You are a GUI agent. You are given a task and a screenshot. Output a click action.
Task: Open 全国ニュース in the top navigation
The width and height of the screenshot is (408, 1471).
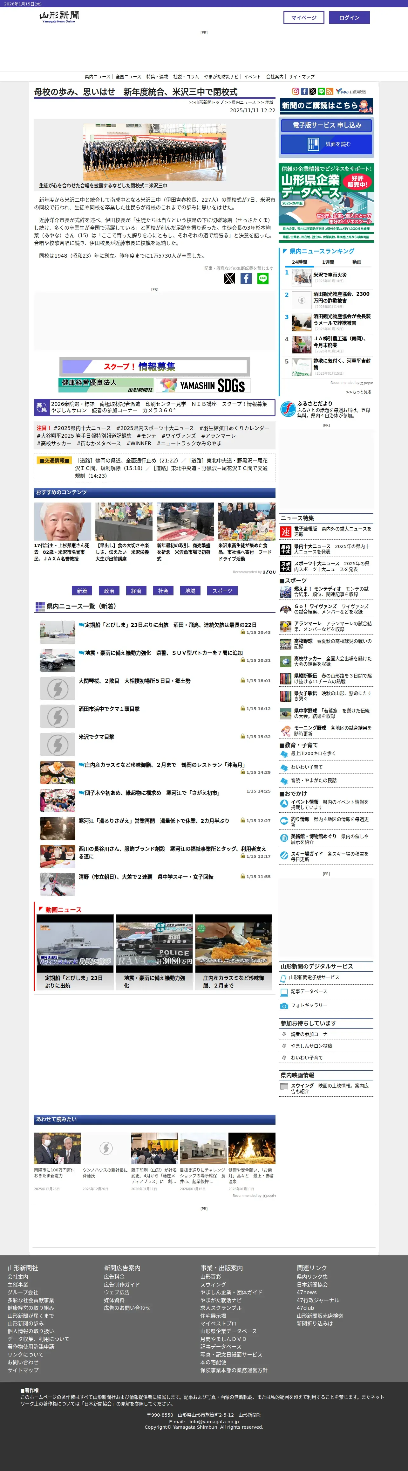click(x=128, y=77)
